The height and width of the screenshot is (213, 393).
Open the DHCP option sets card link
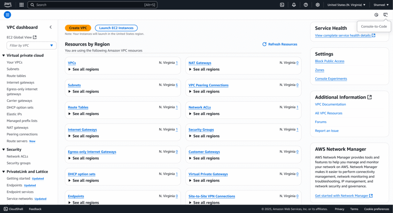(82, 174)
